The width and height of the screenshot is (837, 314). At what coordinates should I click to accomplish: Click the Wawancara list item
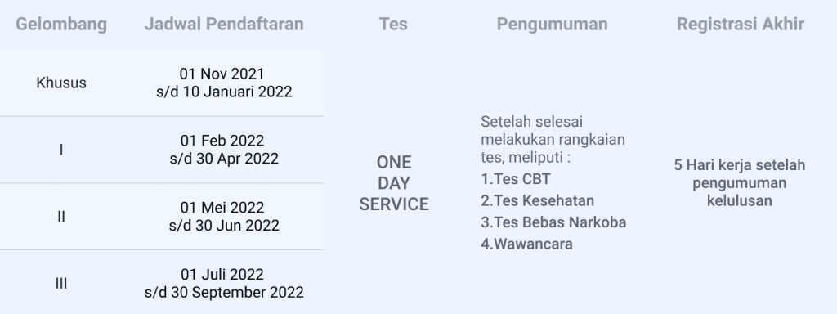526,244
